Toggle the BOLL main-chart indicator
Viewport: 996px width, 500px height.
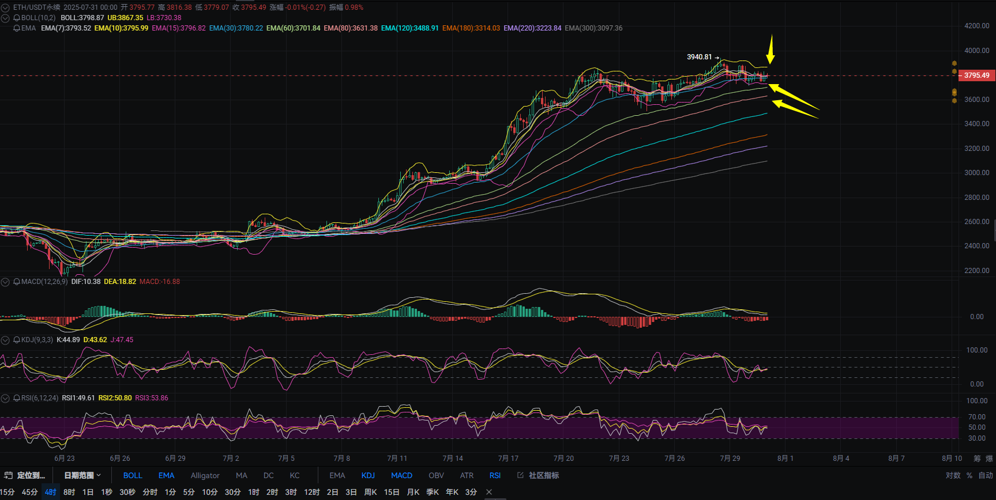click(133, 475)
